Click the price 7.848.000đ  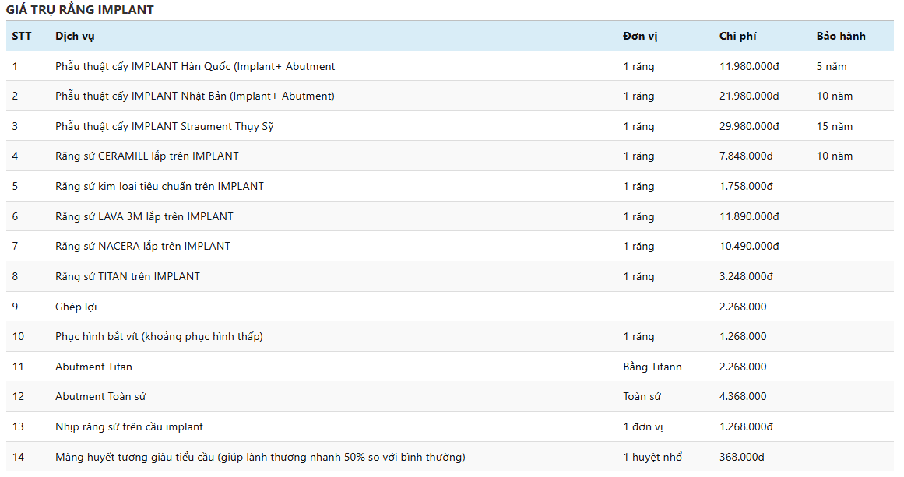coord(746,156)
